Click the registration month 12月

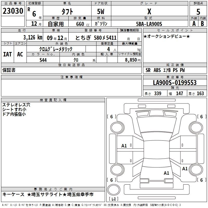pyautogui.click(x=36, y=24)
